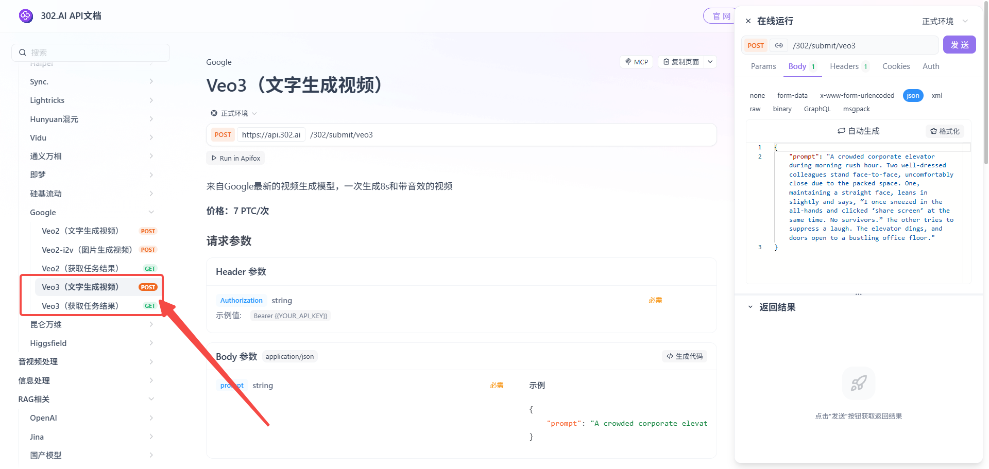The image size is (989, 469).
Task: Expand the 音视频处理 category
Action: coord(87,361)
